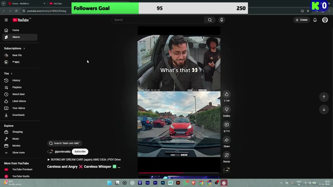The image size is (333, 187).
Task: Remix this Short
Action: point(227,155)
